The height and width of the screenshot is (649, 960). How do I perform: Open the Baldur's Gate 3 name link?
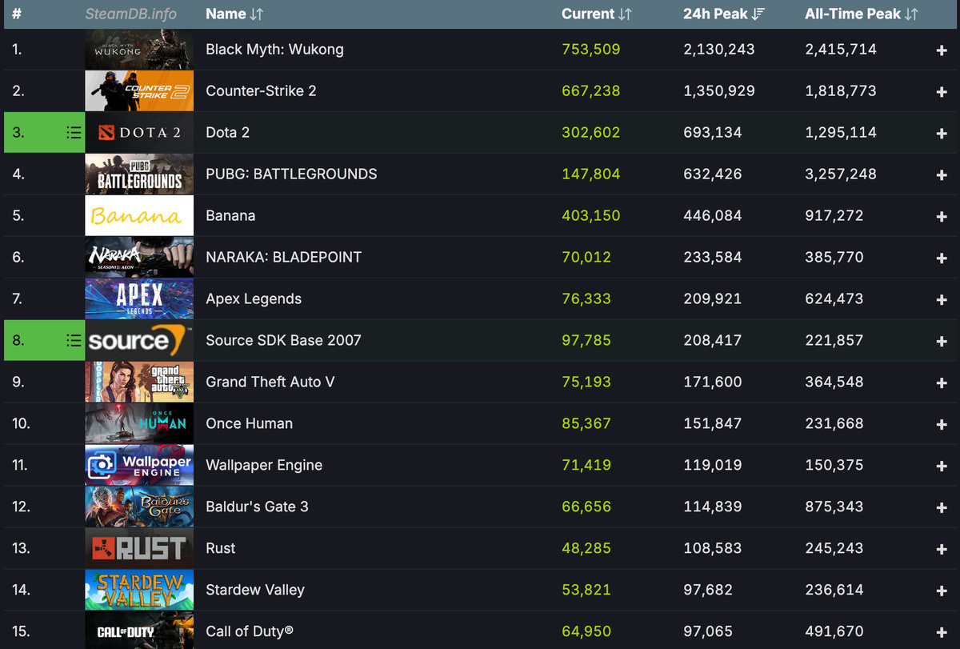click(257, 507)
